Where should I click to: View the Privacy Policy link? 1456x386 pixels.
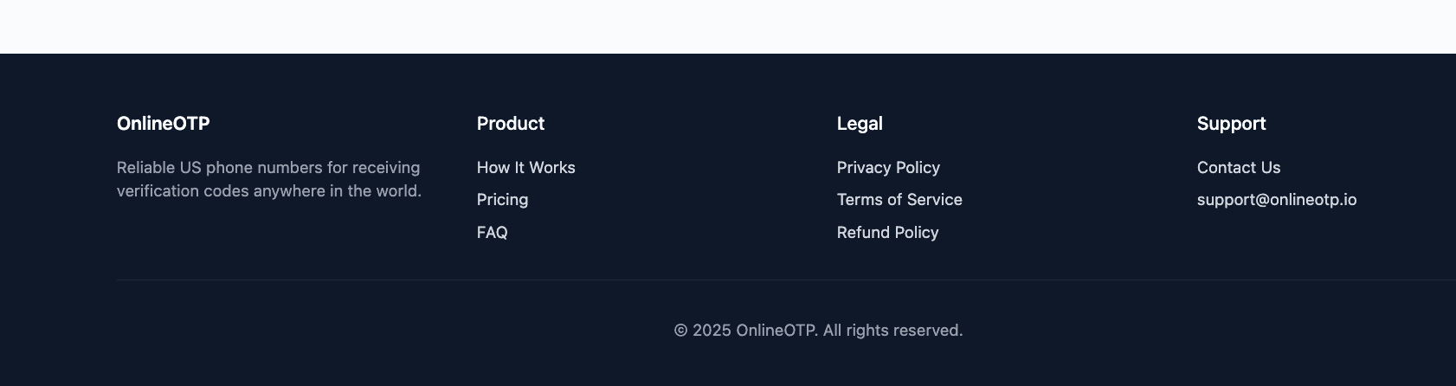coord(888,168)
